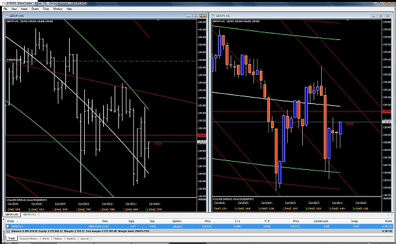Click the order time 2009.03.05 cell
The height and width of the screenshot is (244, 396).
[98, 226]
